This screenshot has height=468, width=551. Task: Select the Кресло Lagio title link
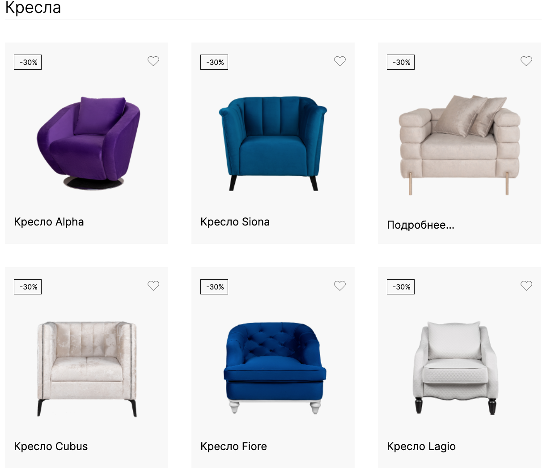coord(421,447)
